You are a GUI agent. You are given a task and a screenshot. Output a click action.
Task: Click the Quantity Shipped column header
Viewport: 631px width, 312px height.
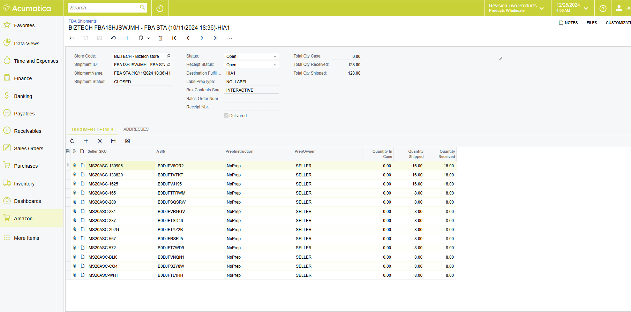[409, 154]
